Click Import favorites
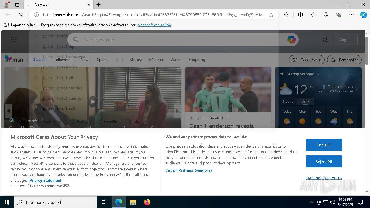The image size is (370, 208). [20, 25]
